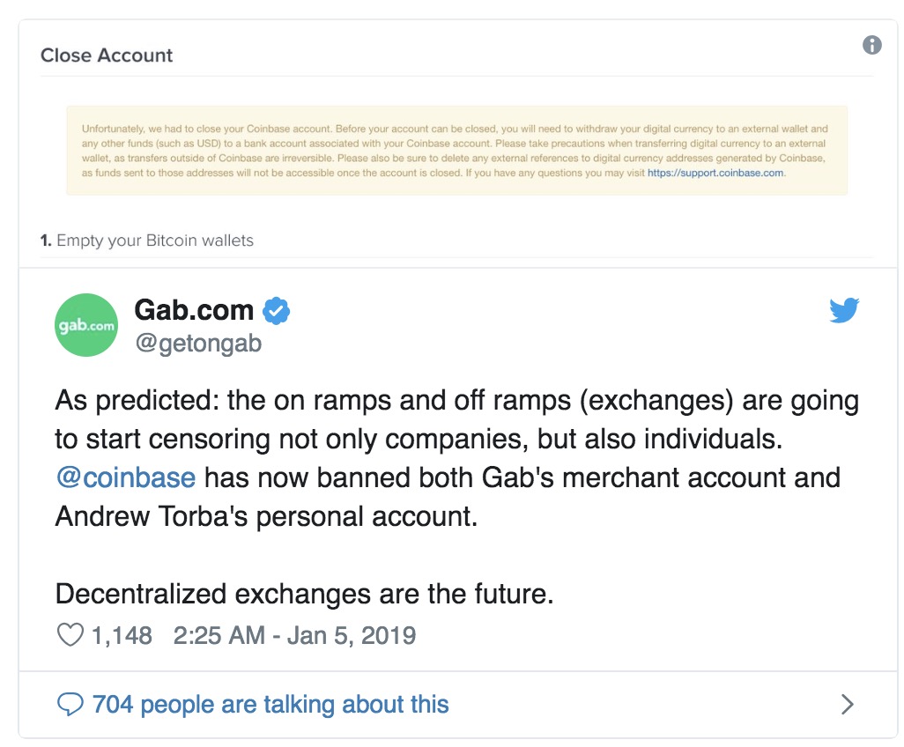The image size is (904, 747).
Task: Open '704 people are talking about this'
Action: (270, 705)
